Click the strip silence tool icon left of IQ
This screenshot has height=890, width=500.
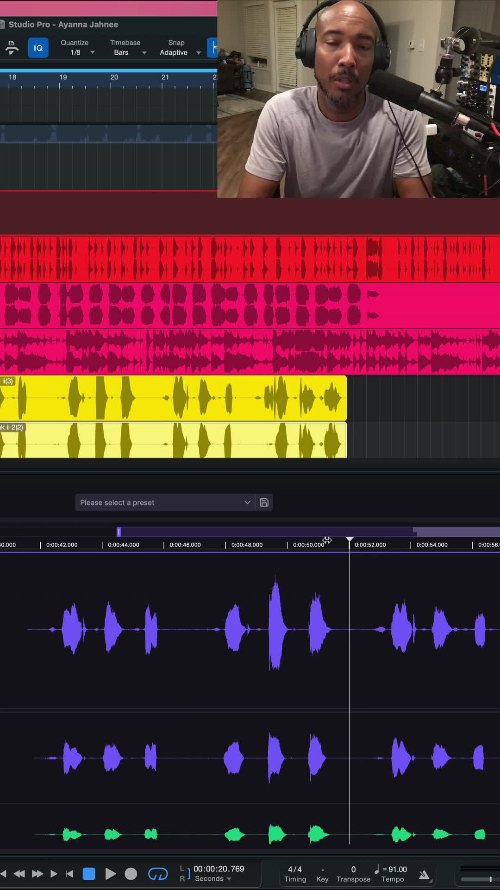12,48
